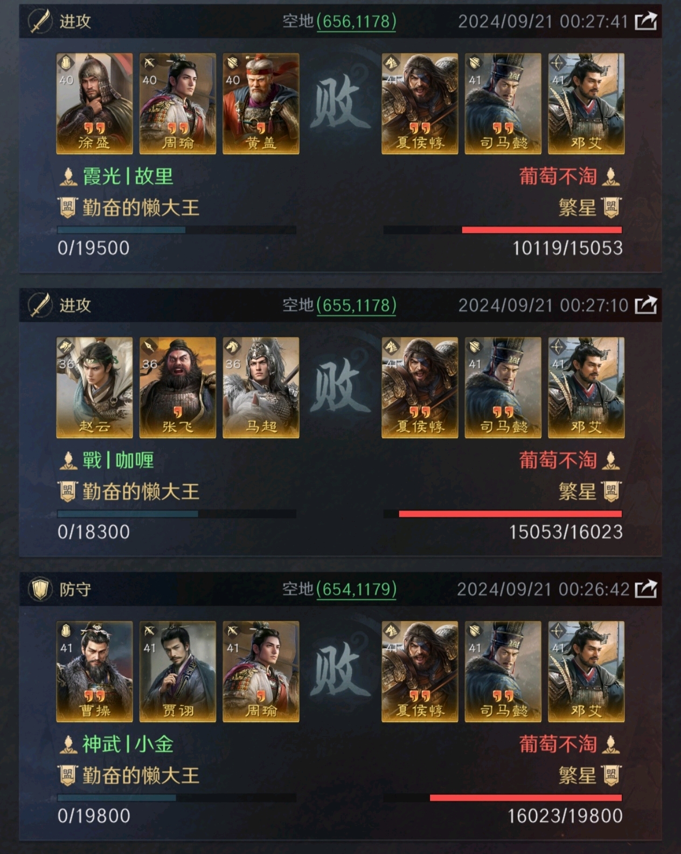681x854 pixels.
Task: Select player name 神武|小金
Action: 128,744
